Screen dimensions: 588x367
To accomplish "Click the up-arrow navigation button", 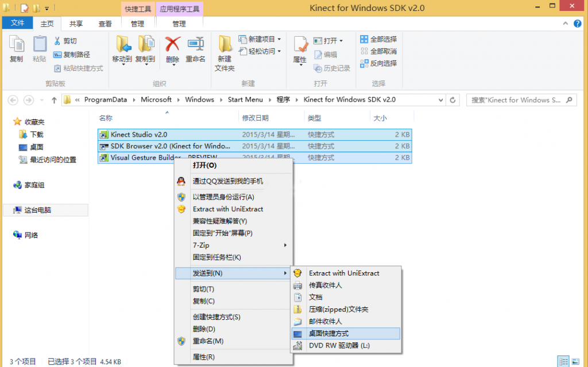I will (x=54, y=100).
